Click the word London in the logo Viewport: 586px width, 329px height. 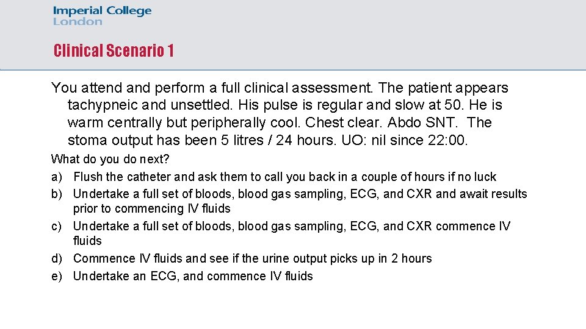tap(78, 22)
